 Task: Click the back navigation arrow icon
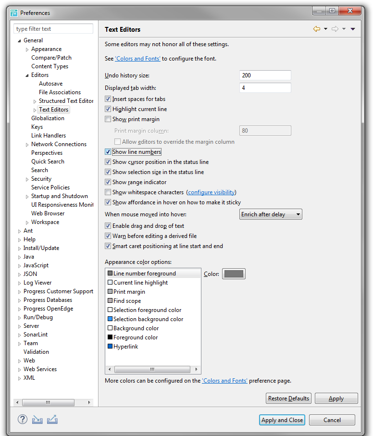click(317, 29)
